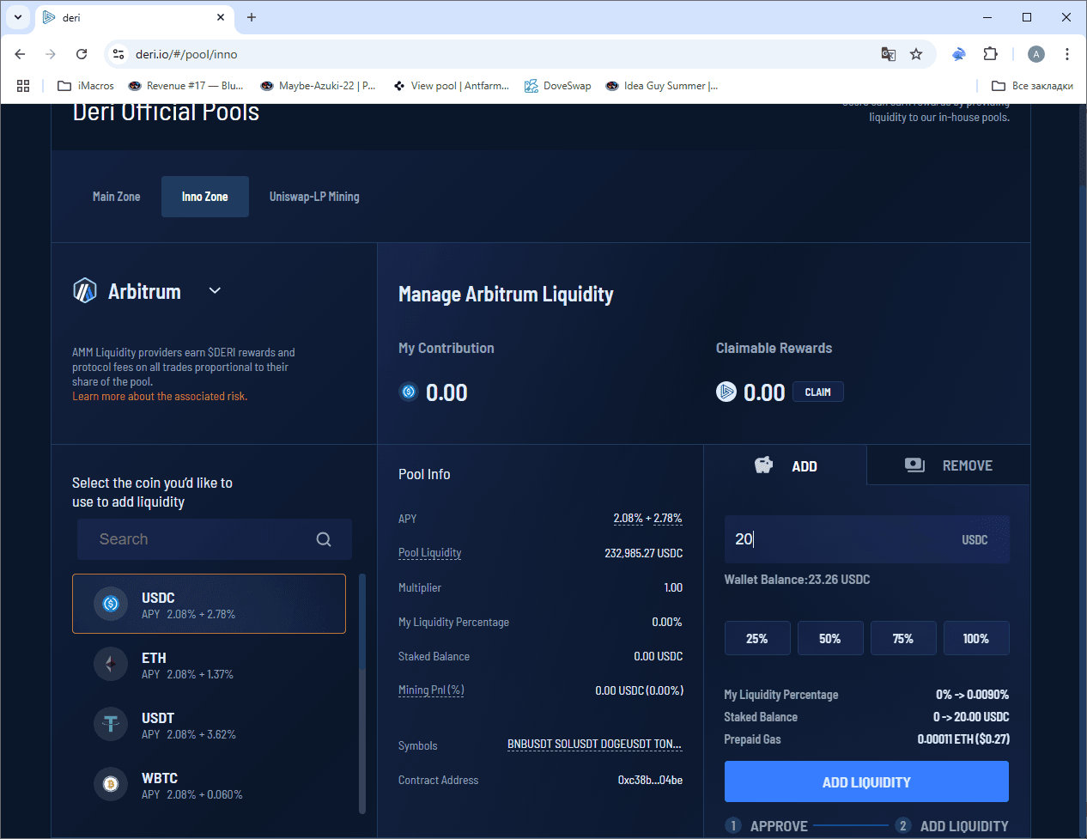Click the USDC currency label in the amount field
Image resolution: width=1087 pixels, height=839 pixels.
click(975, 539)
